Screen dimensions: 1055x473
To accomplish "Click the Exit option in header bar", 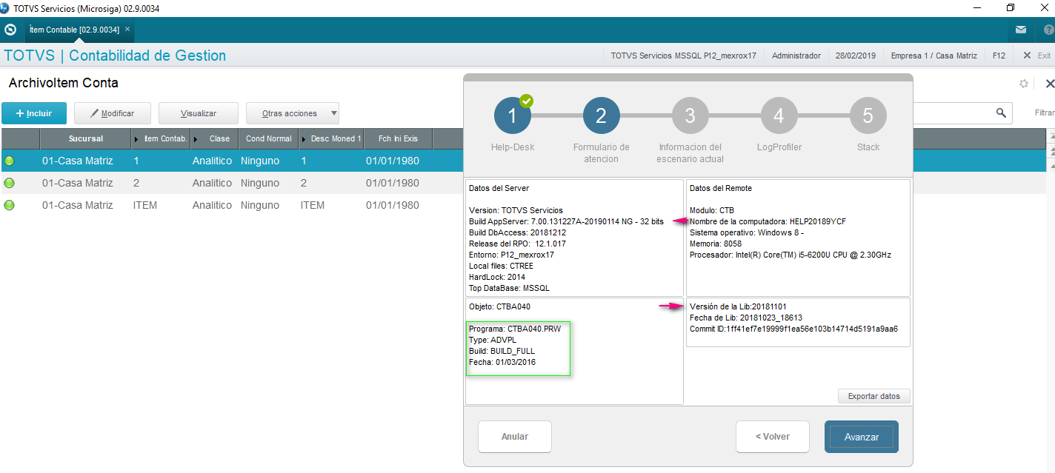I will coord(1037,56).
